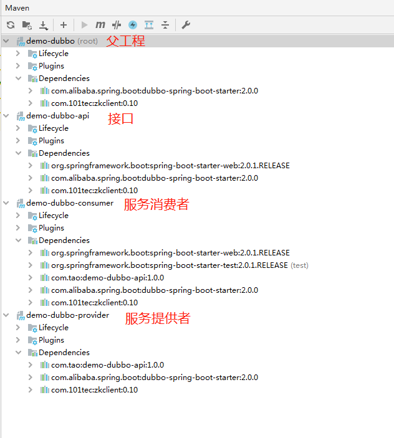Click Lifecycle folder icon in demo-dubbo-consumer
Viewport: 394px width, 438px height.
[x=32, y=216]
